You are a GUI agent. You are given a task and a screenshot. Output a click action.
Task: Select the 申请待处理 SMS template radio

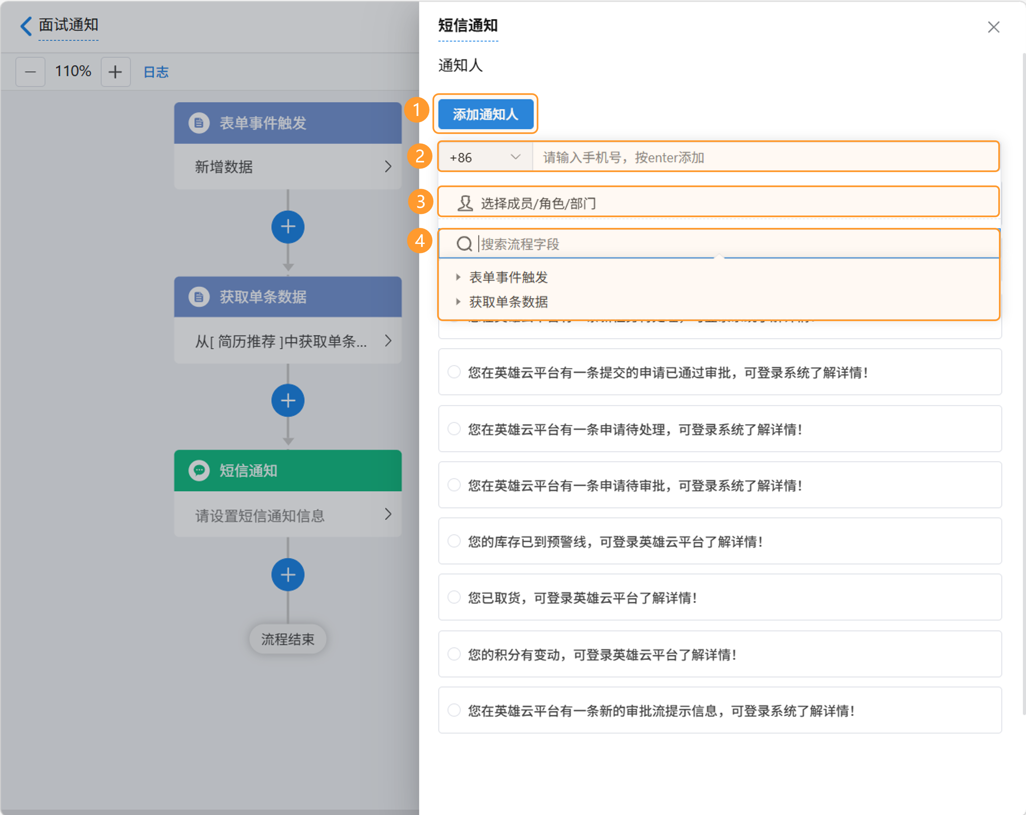[455, 429]
